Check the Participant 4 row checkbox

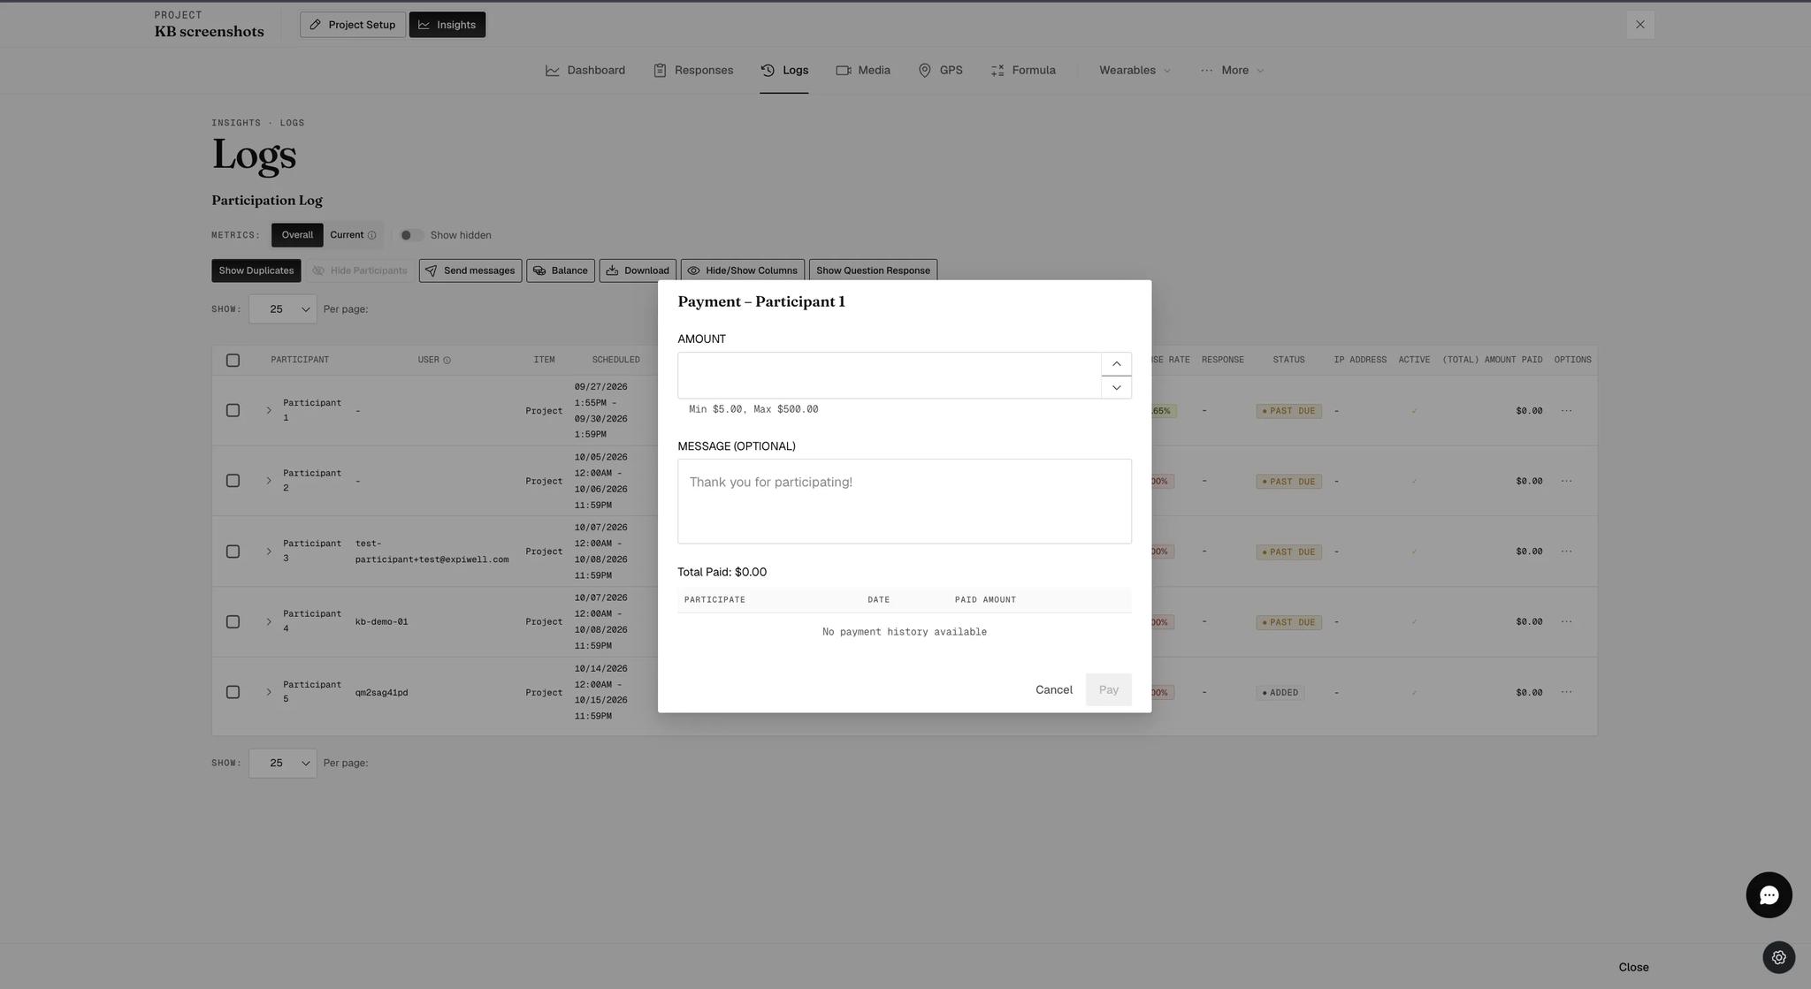233,622
